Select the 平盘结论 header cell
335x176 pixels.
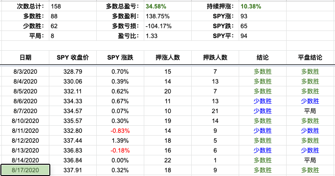[x=310, y=57]
